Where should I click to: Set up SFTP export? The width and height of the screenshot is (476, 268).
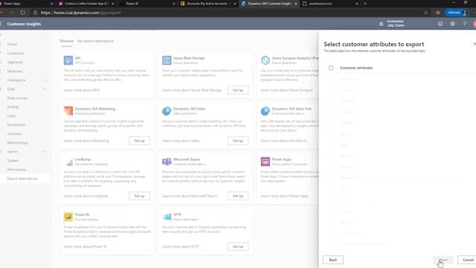click(x=238, y=246)
